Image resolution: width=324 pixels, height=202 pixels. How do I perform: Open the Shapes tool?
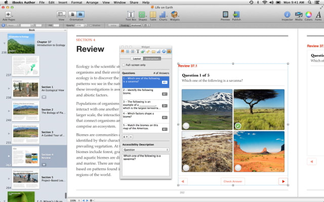[x=142, y=14]
